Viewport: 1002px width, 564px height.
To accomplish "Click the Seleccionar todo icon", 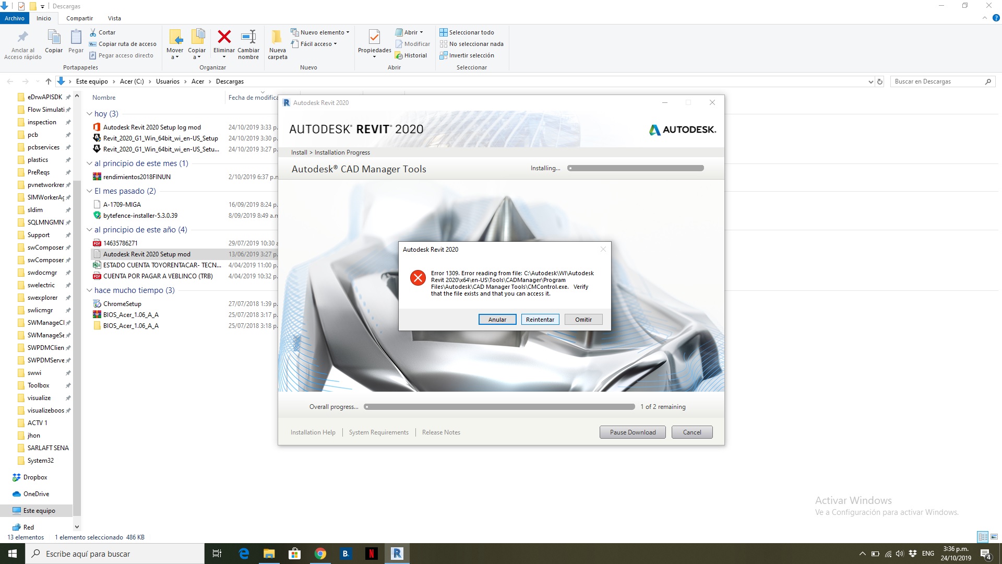I will click(444, 32).
